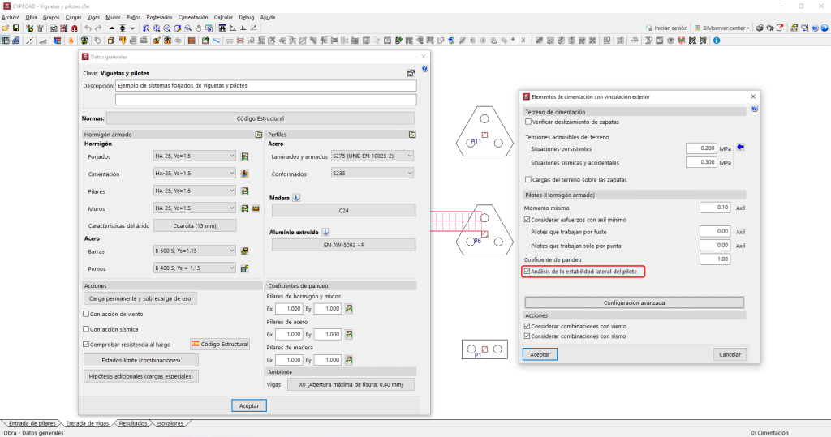Open the Cimentación menu
The width and height of the screenshot is (831, 437).
193,18
